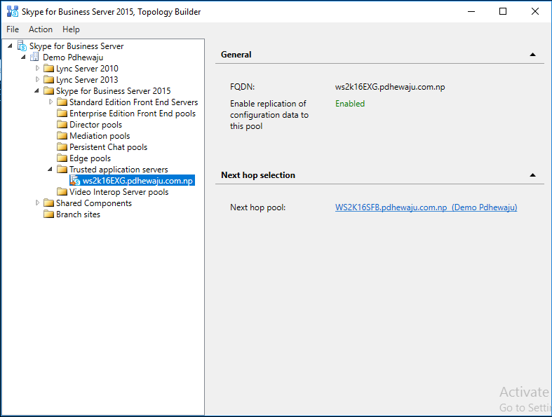Click the green Enabled replication status
Screen dimensions: 552x417
point(350,104)
